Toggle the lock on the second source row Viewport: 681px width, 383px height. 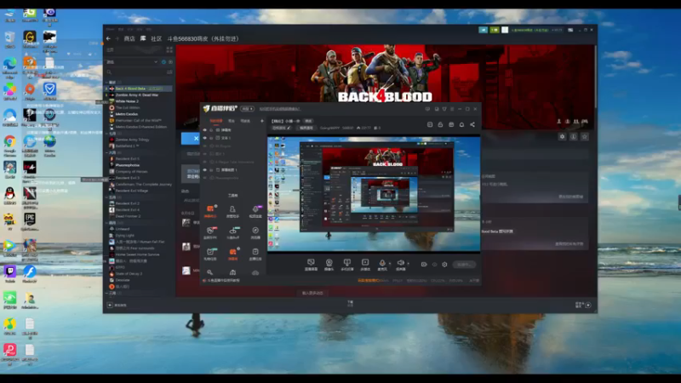coord(212,138)
